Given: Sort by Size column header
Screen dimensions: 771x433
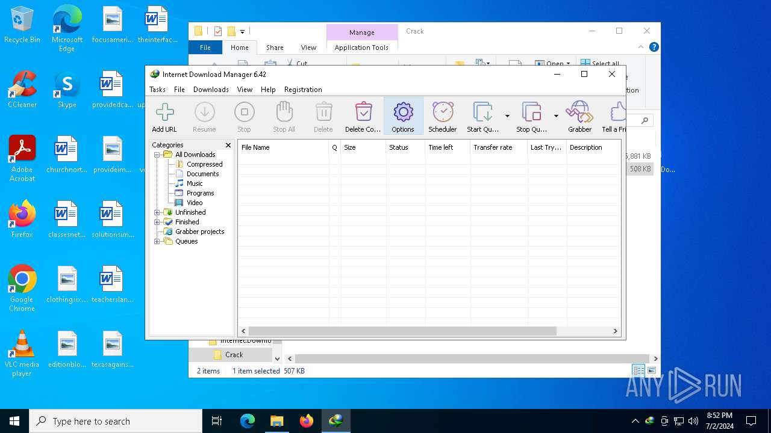Looking at the screenshot, I should point(363,147).
